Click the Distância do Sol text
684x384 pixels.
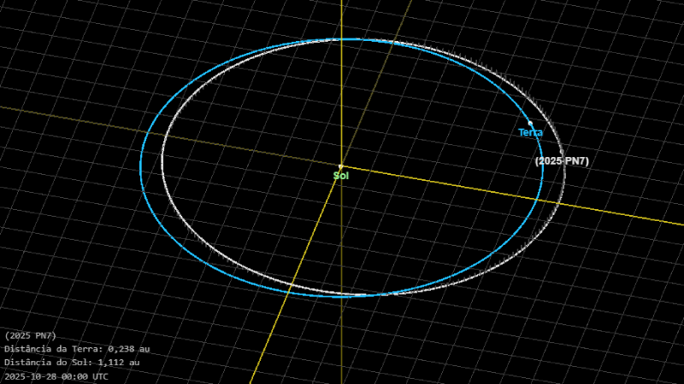[51, 363]
